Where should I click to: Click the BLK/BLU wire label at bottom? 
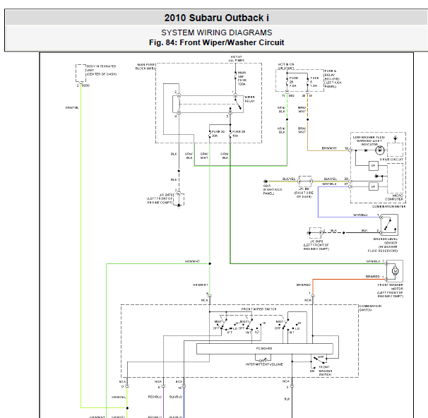click(x=176, y=397)
